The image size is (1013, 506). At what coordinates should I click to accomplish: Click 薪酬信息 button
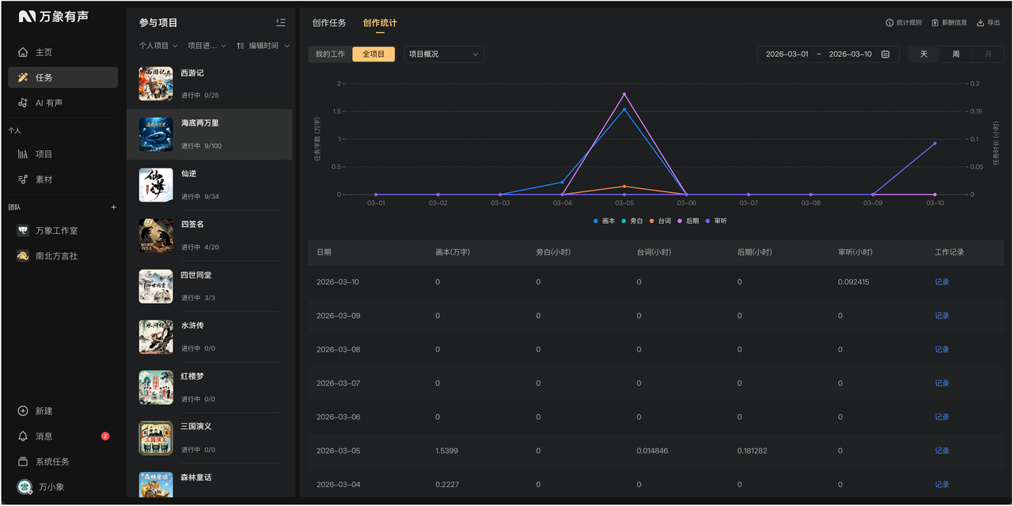949,23
